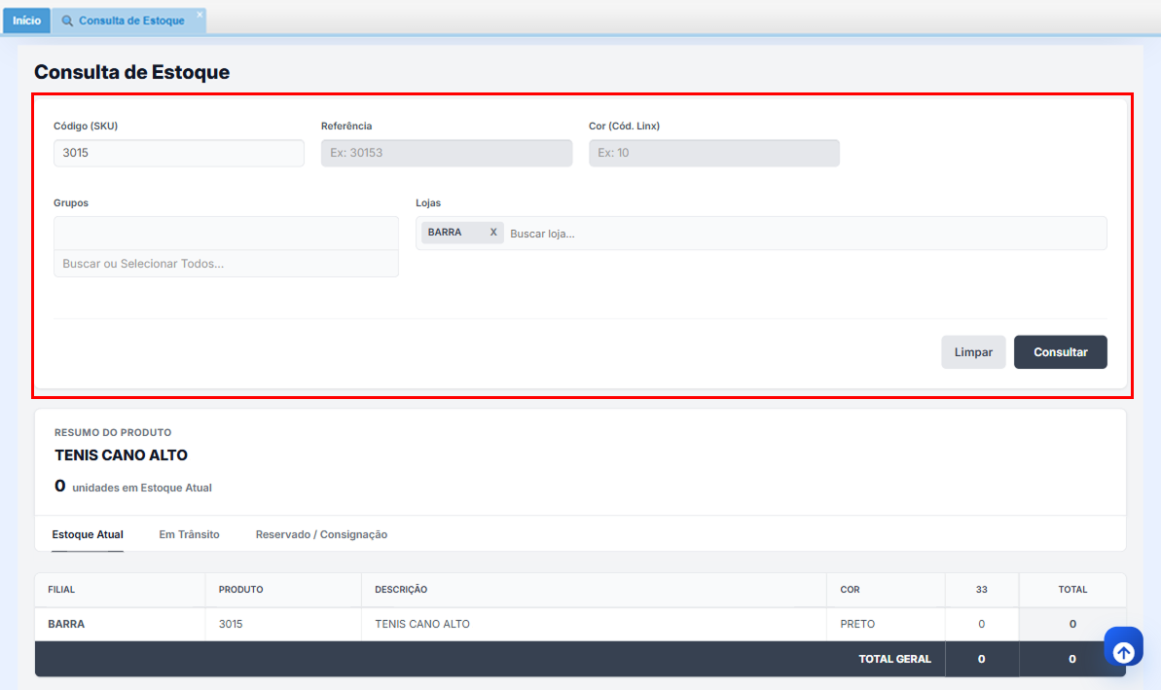The image size is (1161, 690).
Task: Select the Estoque Atual tab
Action: 88,534
